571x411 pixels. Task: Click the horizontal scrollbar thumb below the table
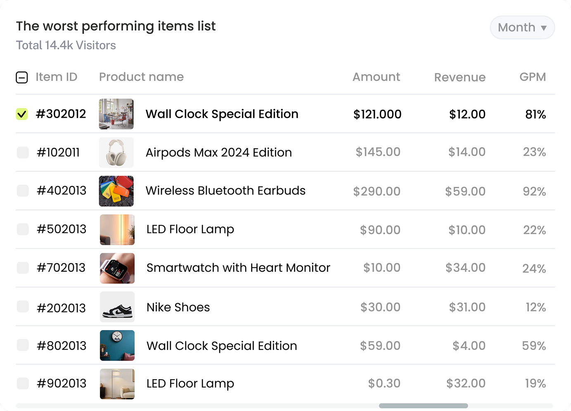point(423,406)
